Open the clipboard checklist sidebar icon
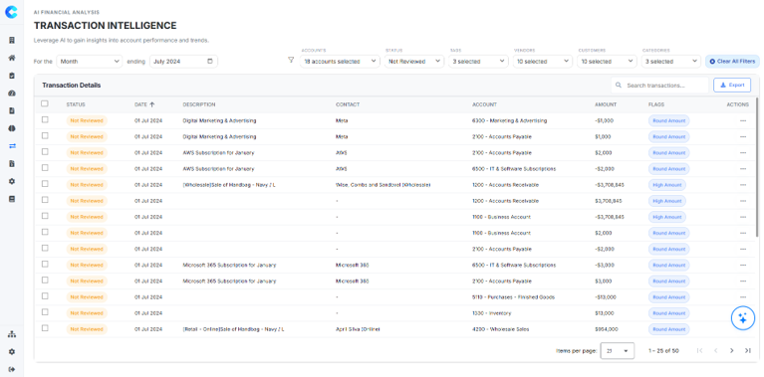The width and height of the screenshot is (764, 377). (12, 76)
